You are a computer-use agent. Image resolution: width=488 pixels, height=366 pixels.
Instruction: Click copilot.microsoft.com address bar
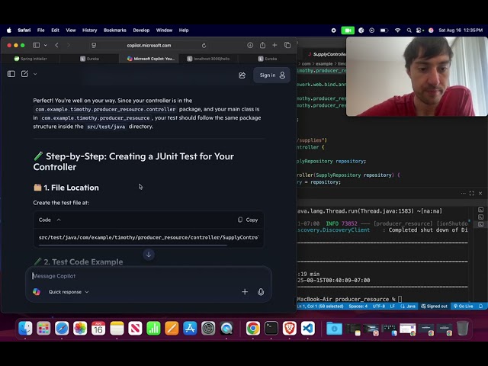pos(149,46)
